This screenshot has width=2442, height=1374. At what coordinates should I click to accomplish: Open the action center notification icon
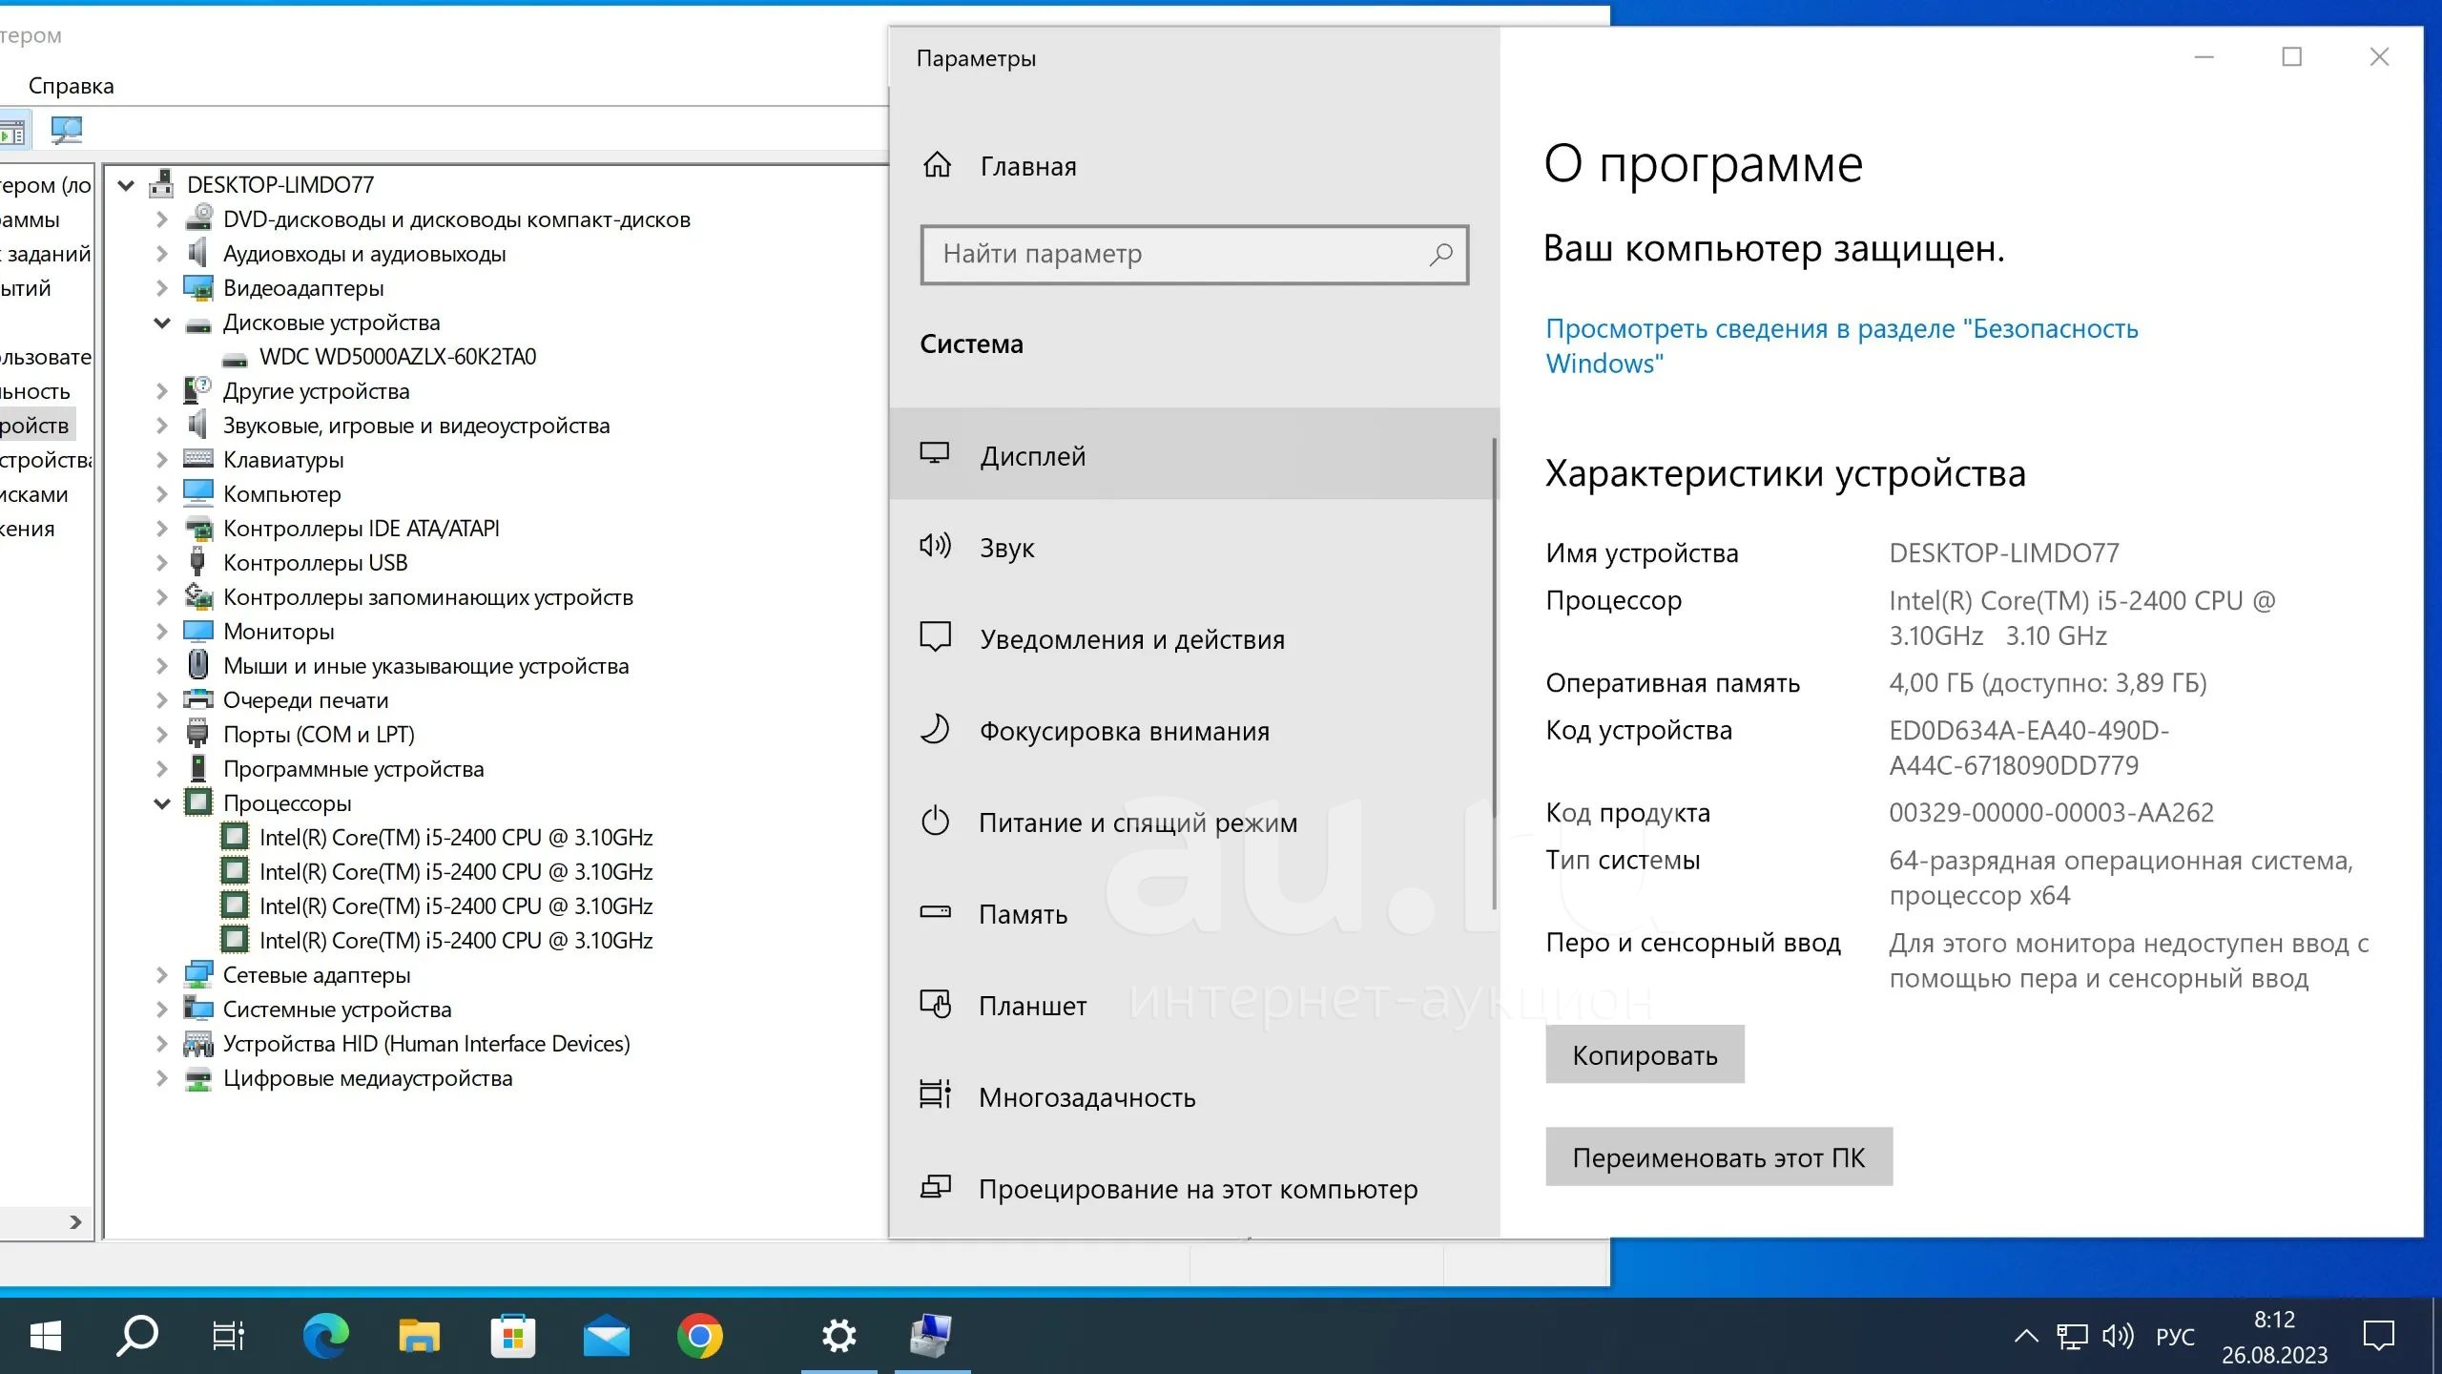pos(2378,1336)
